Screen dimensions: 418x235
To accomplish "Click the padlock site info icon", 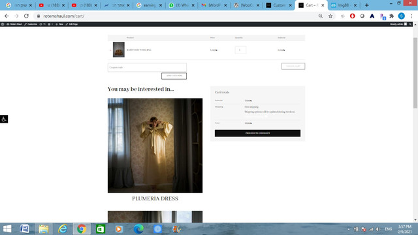I will (39, 16).
